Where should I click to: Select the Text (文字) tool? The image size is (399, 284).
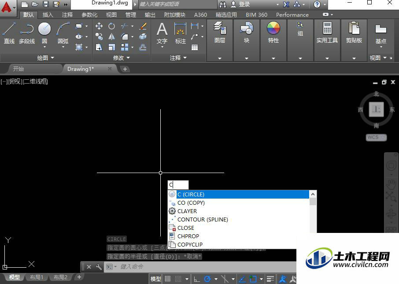[x=162, y=33]
